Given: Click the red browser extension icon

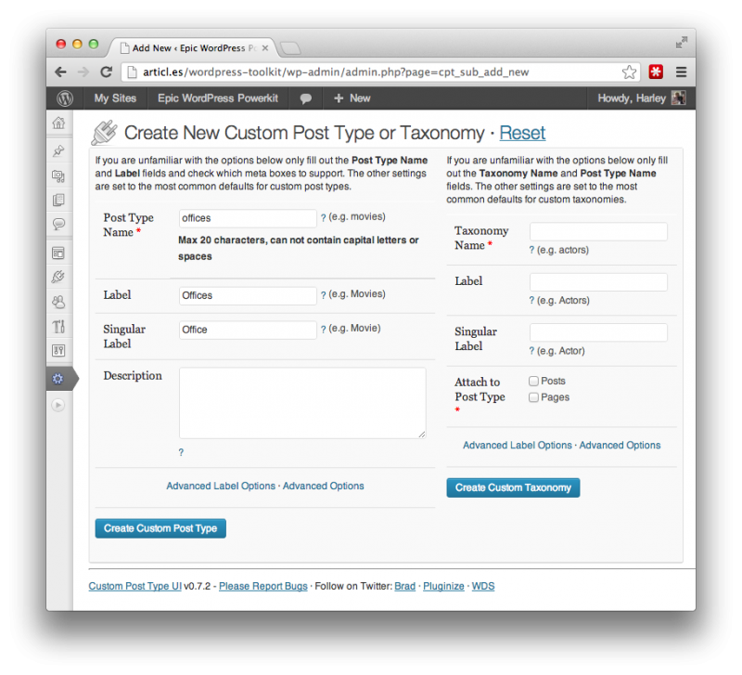Looking at the screenshot, I should (656, 72).
